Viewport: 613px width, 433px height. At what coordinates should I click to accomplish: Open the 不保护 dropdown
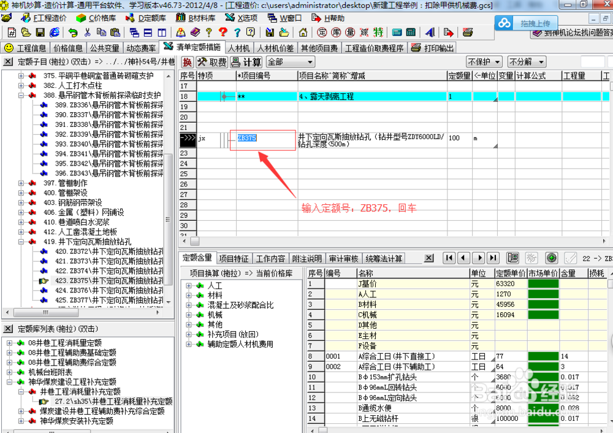[x=484, y=62]
